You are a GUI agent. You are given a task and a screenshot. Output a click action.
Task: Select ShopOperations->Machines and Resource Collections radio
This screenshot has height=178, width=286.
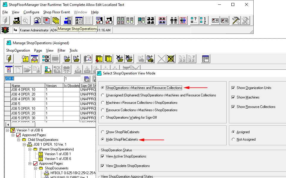tap(103, 88)
